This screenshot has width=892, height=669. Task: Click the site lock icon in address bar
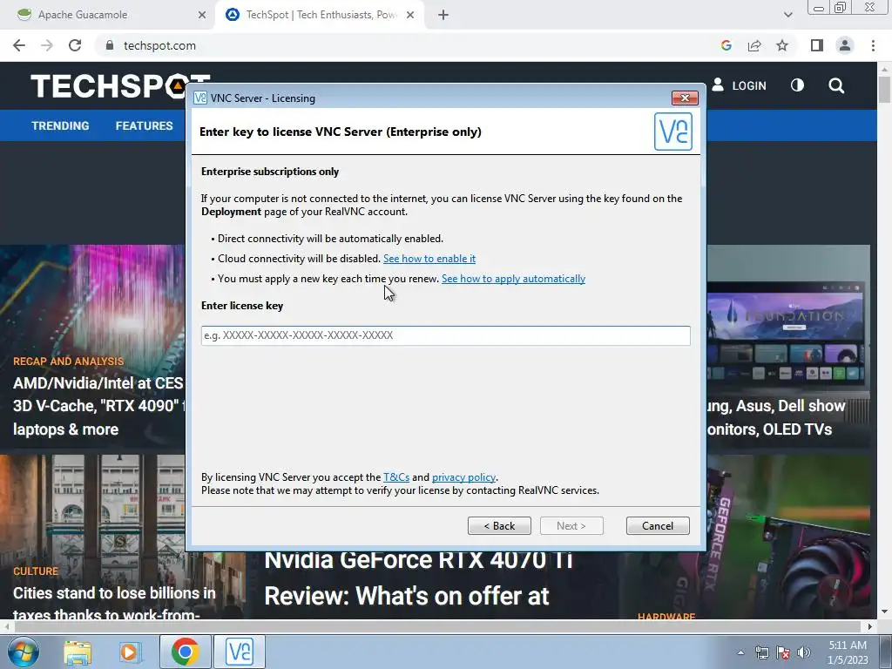[x=110, y=45]
